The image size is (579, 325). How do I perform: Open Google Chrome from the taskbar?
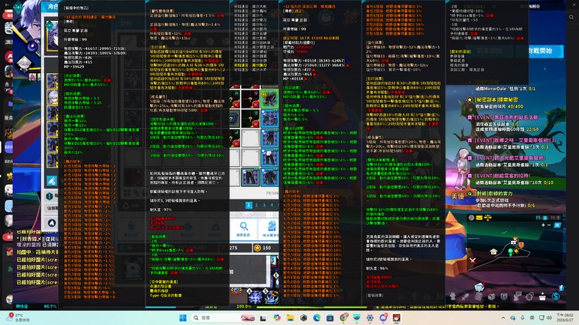344,317
